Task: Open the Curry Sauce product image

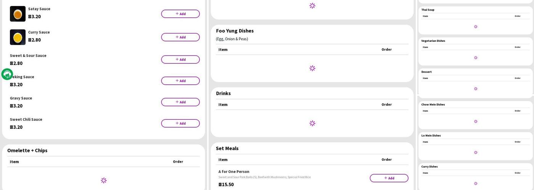Action: [x=18, y=37]
